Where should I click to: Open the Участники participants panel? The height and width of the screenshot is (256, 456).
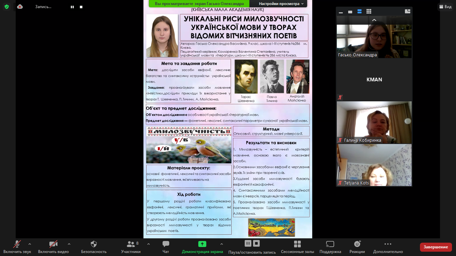click(131, 247)
